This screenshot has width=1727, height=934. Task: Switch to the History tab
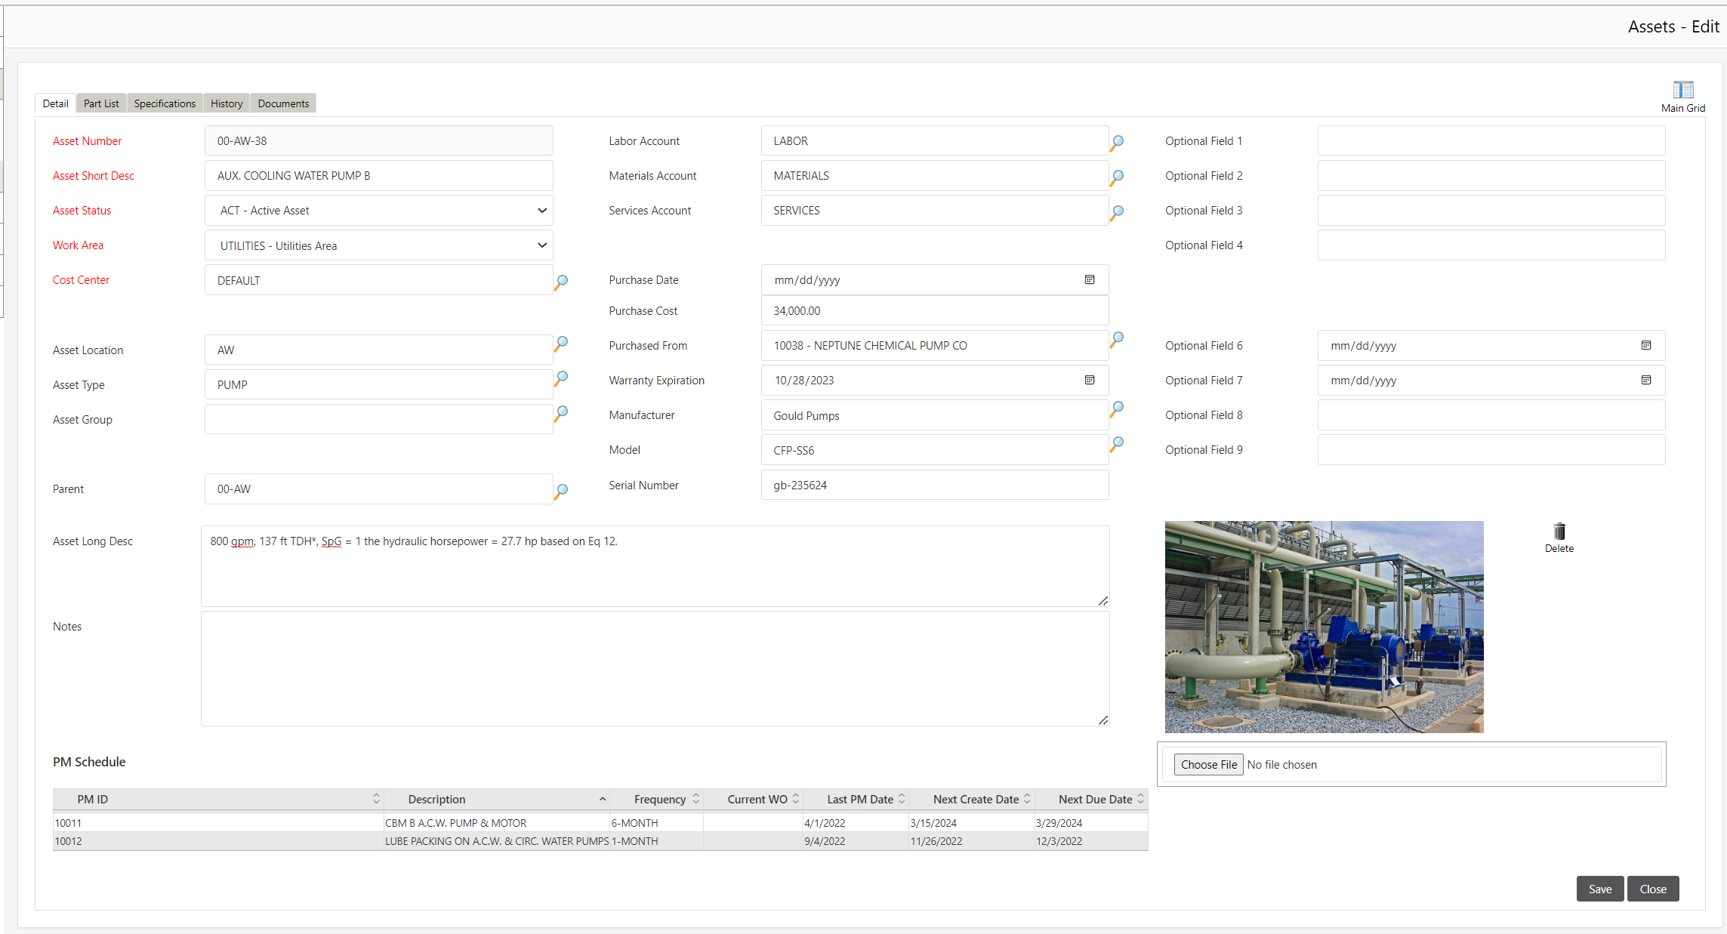click(x=226, y=103)
